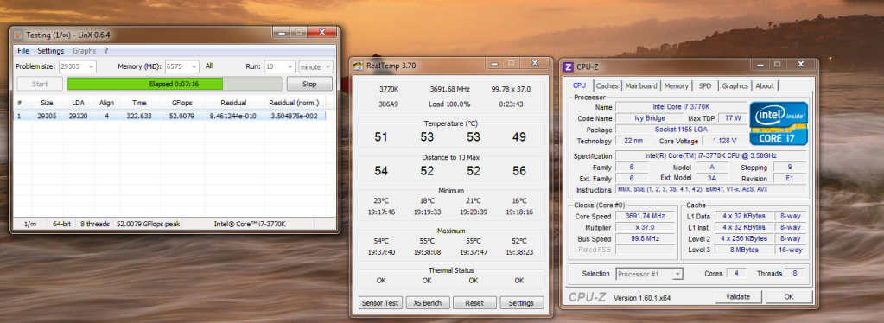
Task: Switch to the Mainboard tab in CPU-Z
Action: [x=641, y=85]
